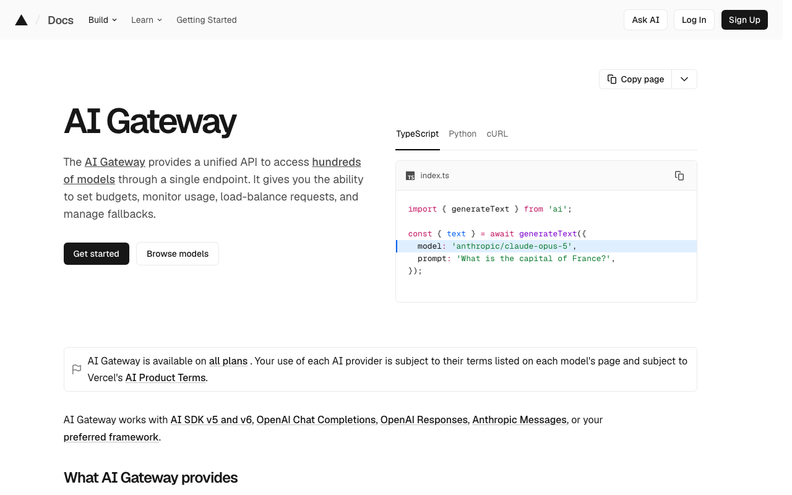Open the OpenAI Responses link
The height and width of the screenshot is (495, 792).
(424, 420)
